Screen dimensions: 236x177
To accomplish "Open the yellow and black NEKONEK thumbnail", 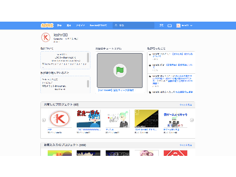I will click(x=147, y=118).
